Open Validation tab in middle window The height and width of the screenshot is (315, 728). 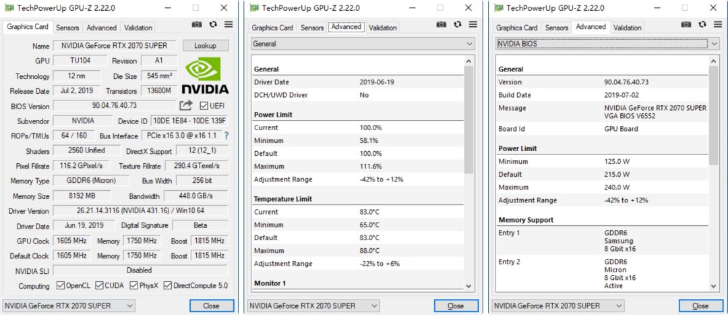pyautogui.click(x=383, y=28)
